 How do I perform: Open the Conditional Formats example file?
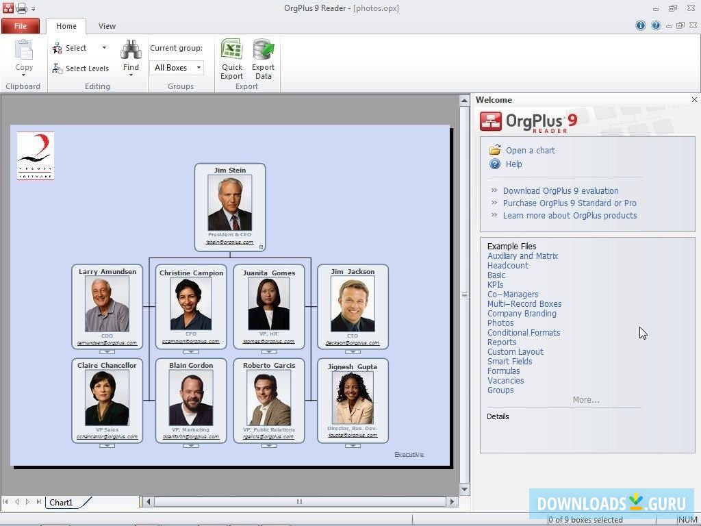(x=524, y=333)
